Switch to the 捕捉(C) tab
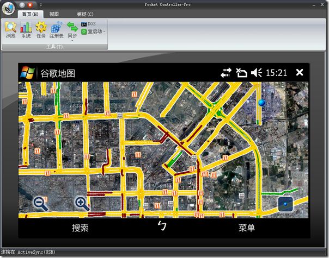Viewport: 329px width, 258px height. tap(85, 14)
